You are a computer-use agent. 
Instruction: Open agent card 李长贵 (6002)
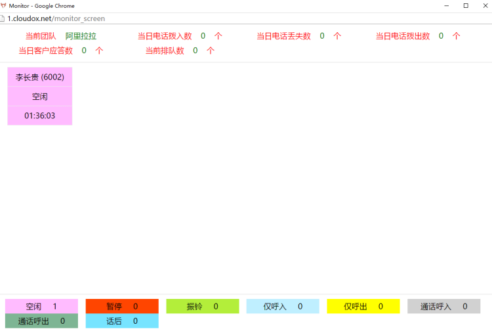pos(40,77)
